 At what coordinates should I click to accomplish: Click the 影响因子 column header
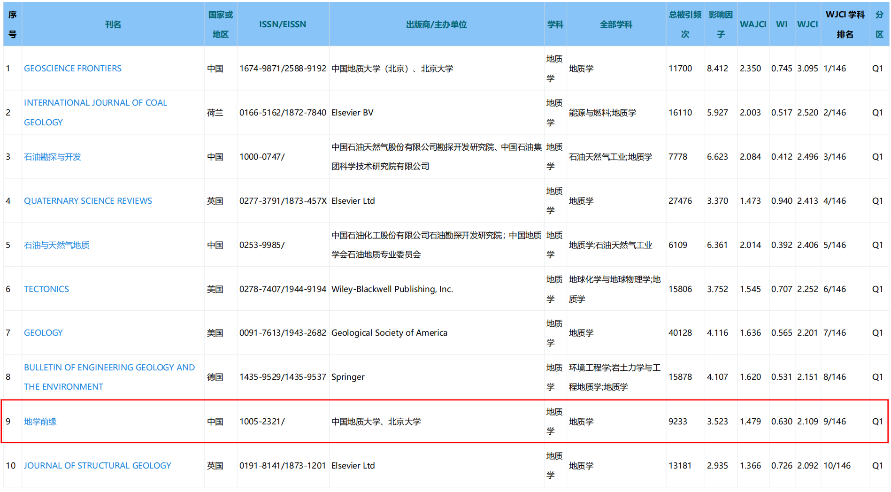pyautogui.click(x=721, y=24)
